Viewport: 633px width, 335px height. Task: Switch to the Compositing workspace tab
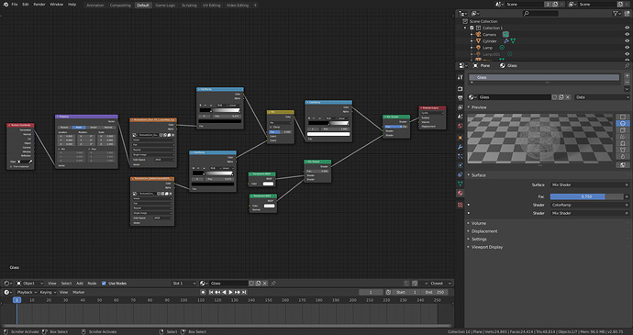pos(120,6)
